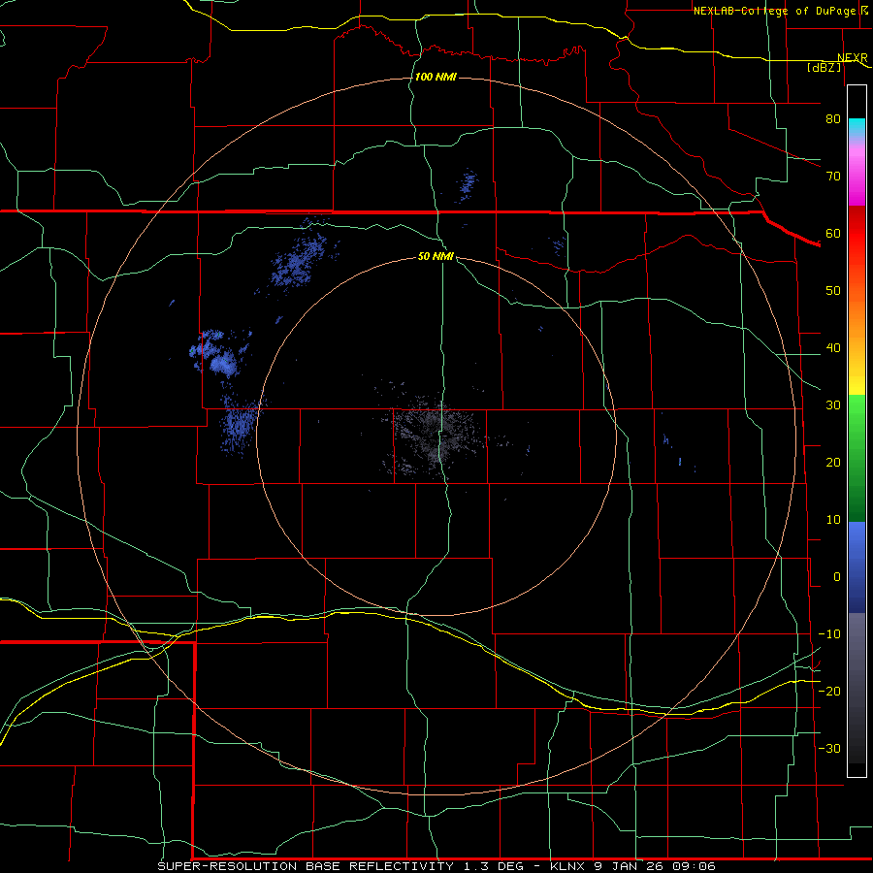Viewport: 873px width, 873px height.
Task: Click the blue segment of the color bar
Action: 857,567
